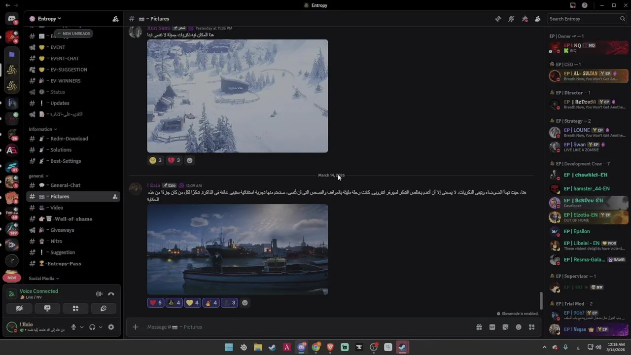
Task: Open the Video channel
Action: pyautogui.click(x=73, y=208)
